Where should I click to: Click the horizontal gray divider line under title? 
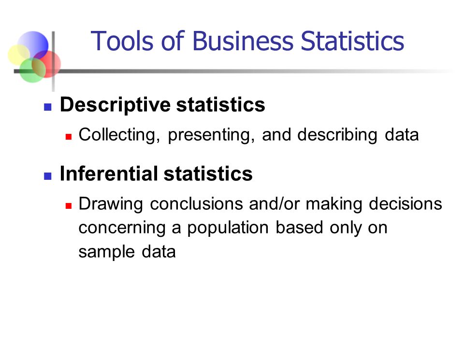(x=234, y=72)
